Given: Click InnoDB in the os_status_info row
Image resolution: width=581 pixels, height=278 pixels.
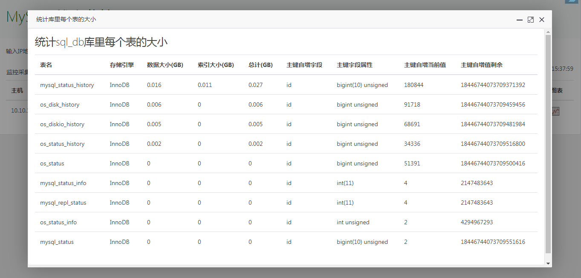Looking at the screenshot, I should (119, 222).
